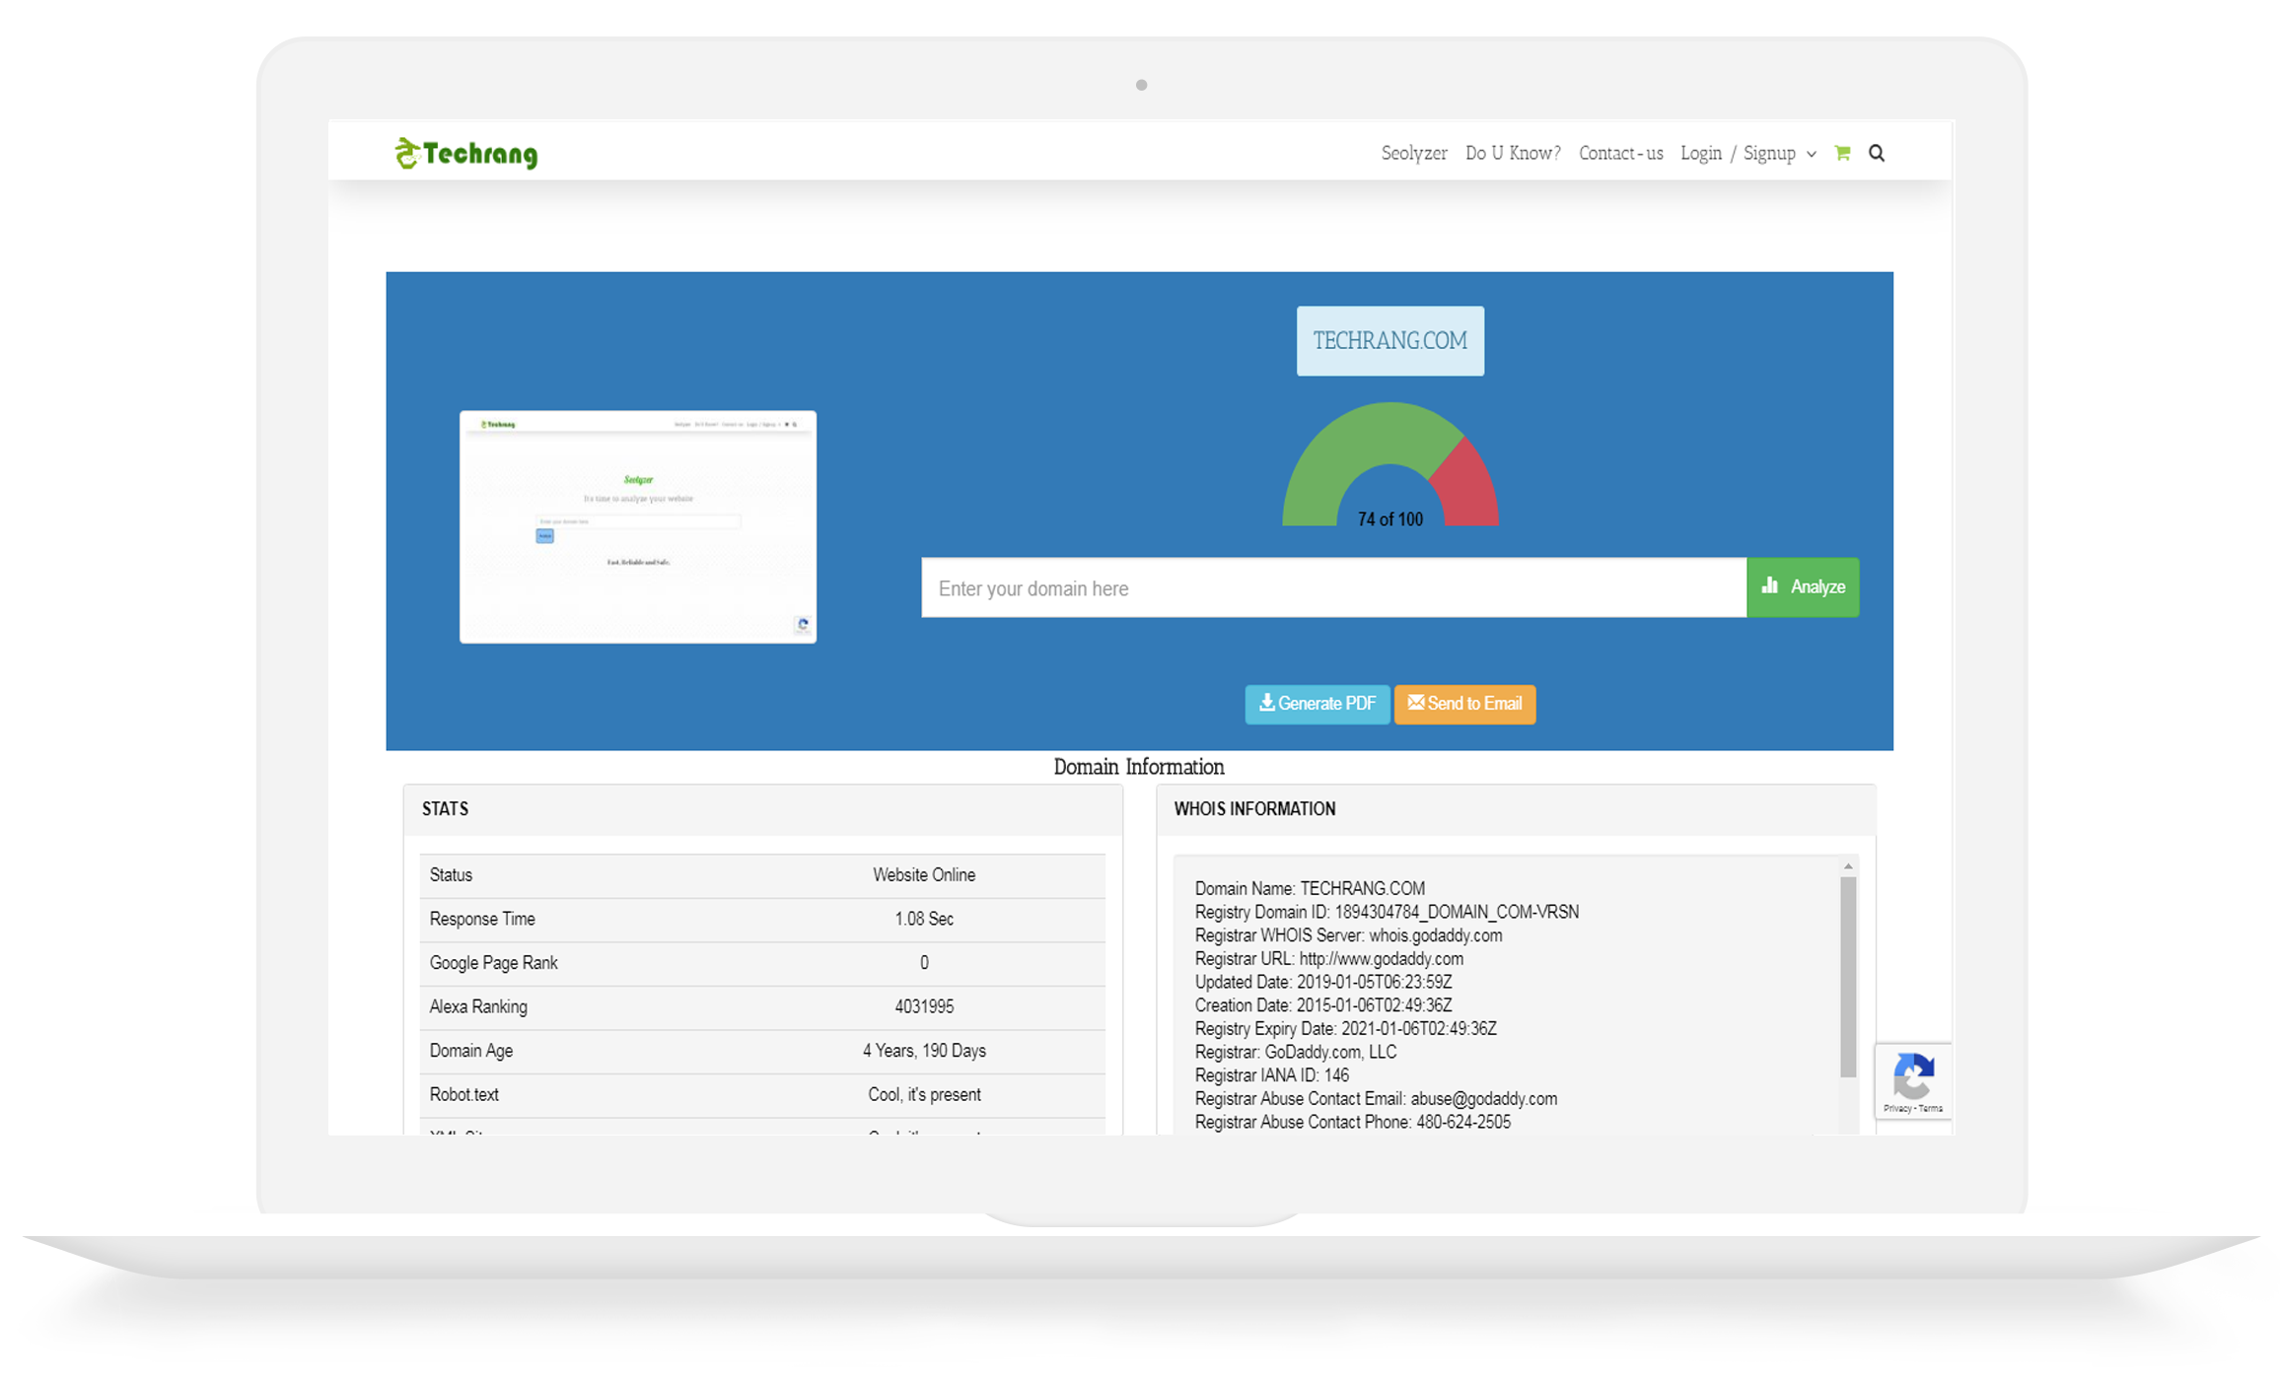Click the WHOIS panel scrollbar thumb
Image resolution: width=2280 pixels, height=1380 pixels.
[1848, 976]
